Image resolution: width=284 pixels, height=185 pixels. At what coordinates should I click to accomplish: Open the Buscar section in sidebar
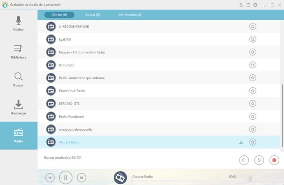19,80
